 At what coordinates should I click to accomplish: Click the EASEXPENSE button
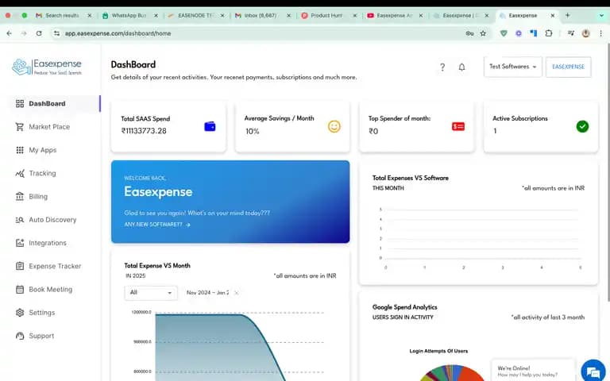tap(568, 67)
